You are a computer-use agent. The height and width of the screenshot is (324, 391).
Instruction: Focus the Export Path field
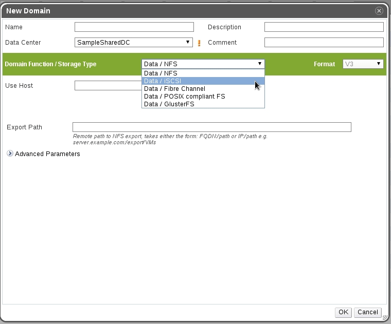click(x=211, y=127)
